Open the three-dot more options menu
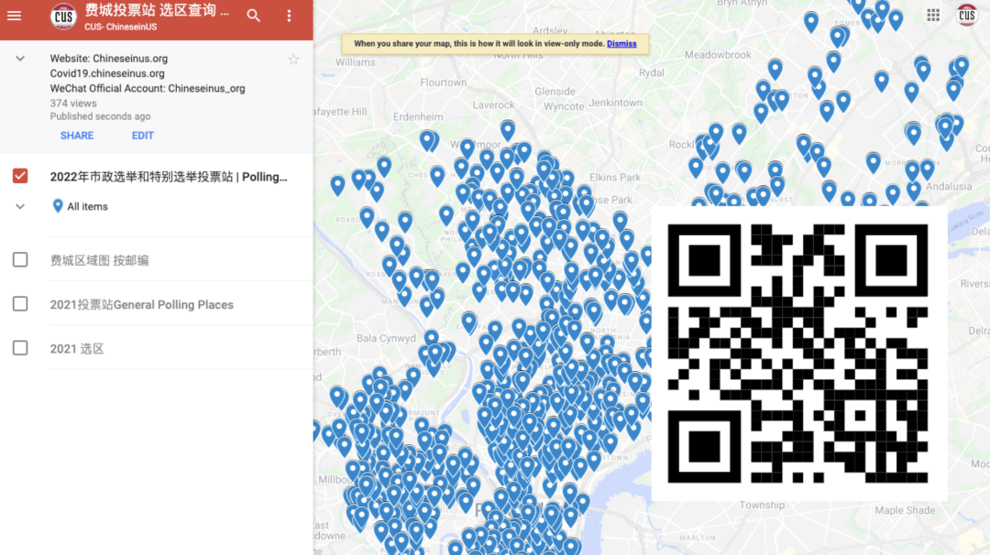This screenshot has width=990, height=555. click(x=289, y=16)
